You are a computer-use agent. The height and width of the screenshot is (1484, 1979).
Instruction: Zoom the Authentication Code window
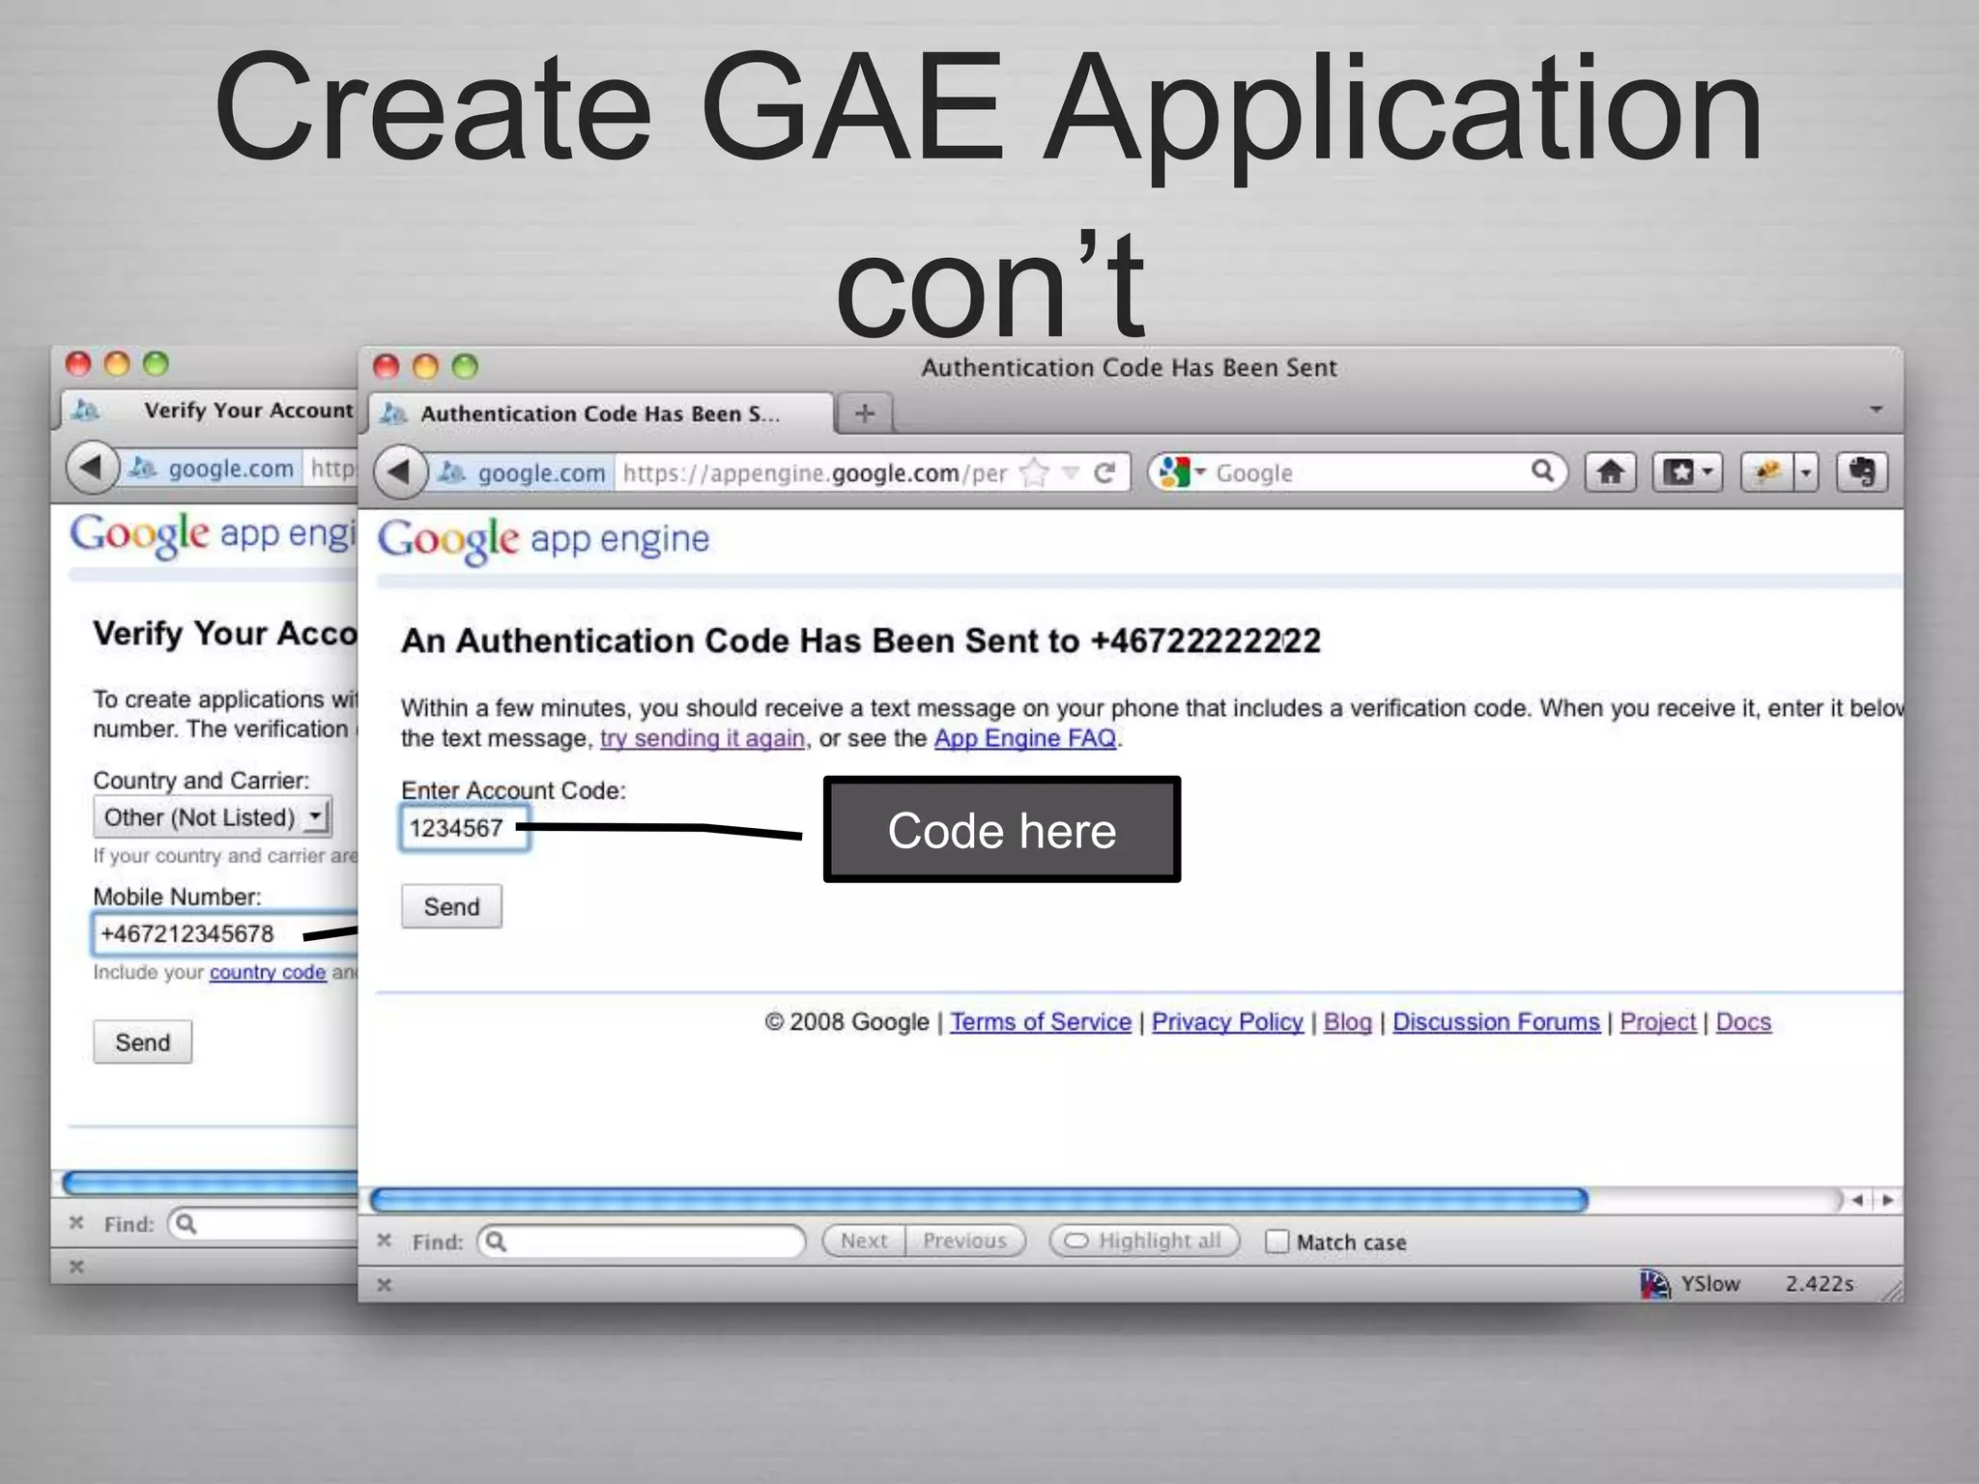pyautogui.click(x=465, y=366)
